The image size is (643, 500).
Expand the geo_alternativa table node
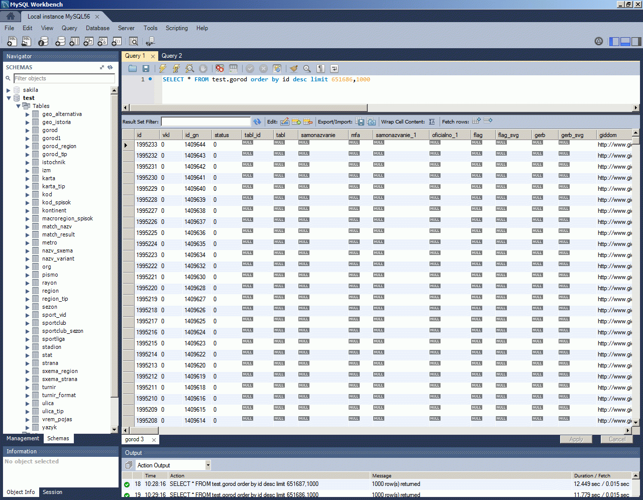point(28,114)
